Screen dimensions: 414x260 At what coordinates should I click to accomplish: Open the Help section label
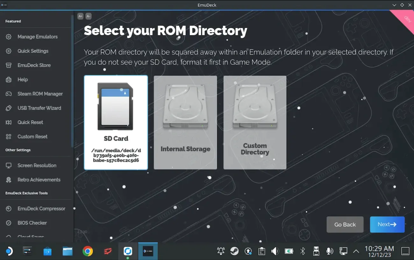pyautogui.click(x=23, y=80)
